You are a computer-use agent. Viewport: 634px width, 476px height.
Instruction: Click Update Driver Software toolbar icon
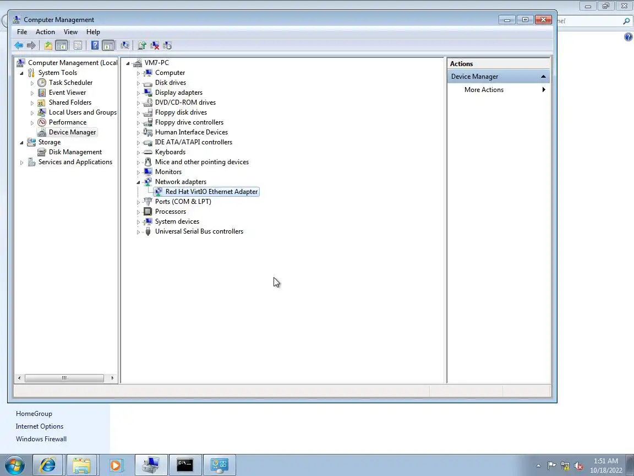[x=142, y=45]
